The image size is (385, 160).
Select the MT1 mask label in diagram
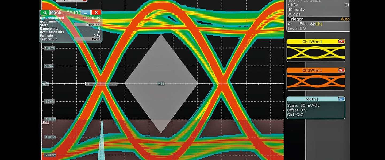point(161,84)
